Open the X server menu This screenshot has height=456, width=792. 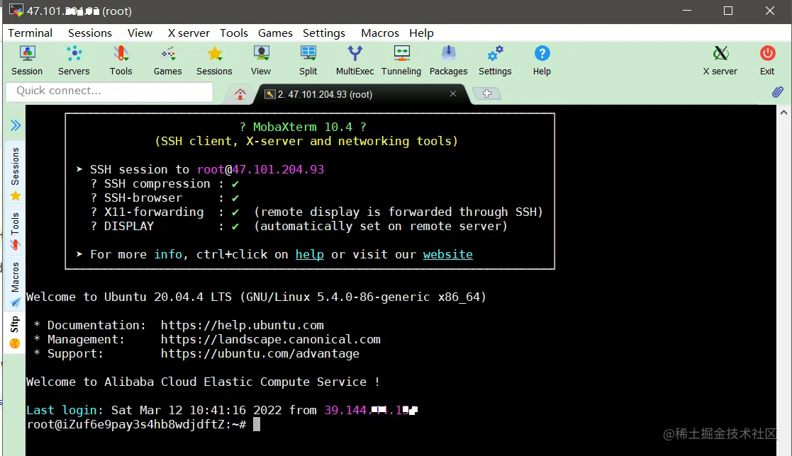(189, 33)
